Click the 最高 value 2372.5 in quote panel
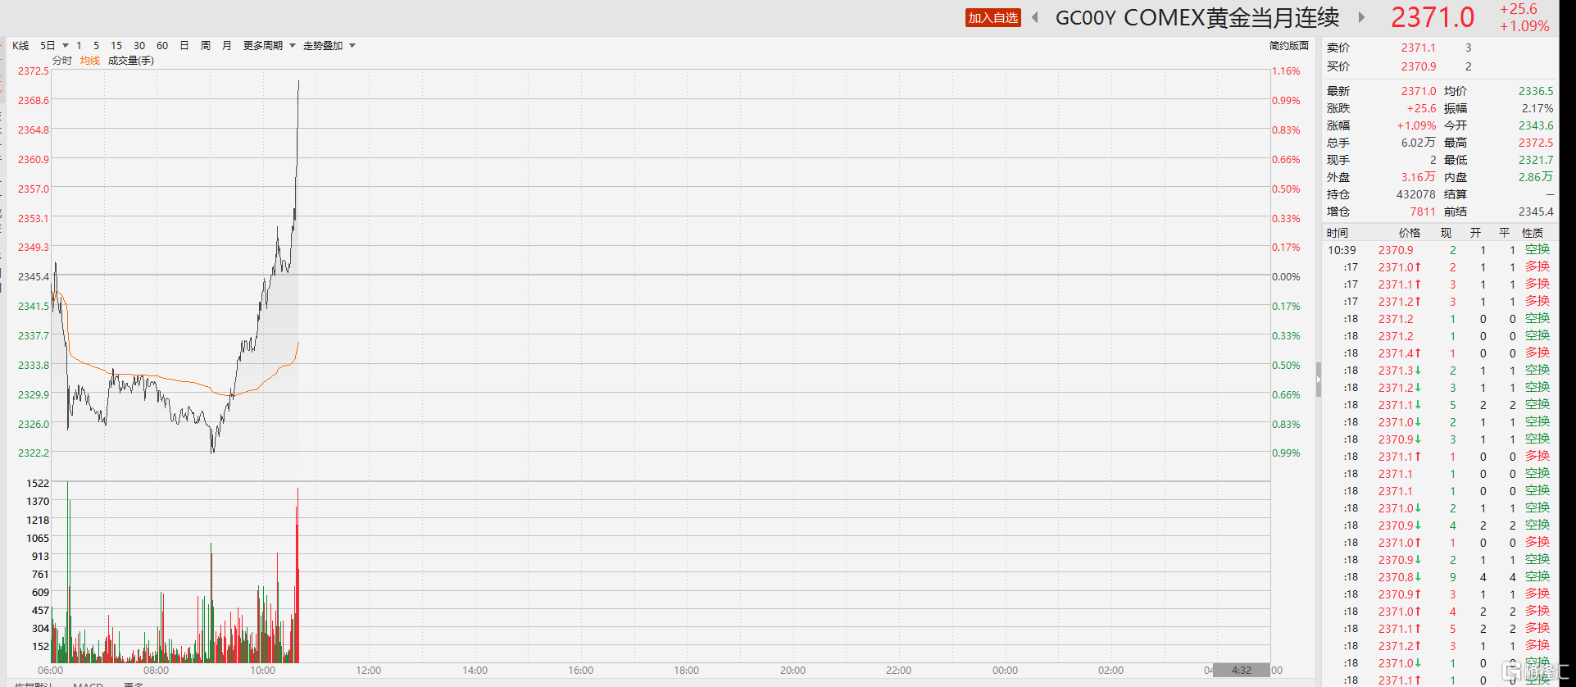Screen dimensions: 1576x687 [1536, 143]
